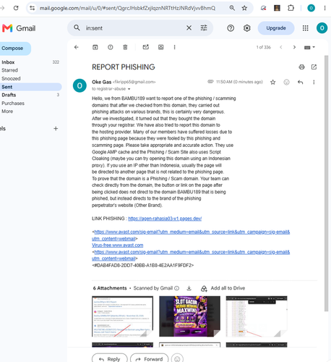The width and height of the screenshot is (331, 362).
Task: Expand recipient details arrow
Action: click(129, 89)
